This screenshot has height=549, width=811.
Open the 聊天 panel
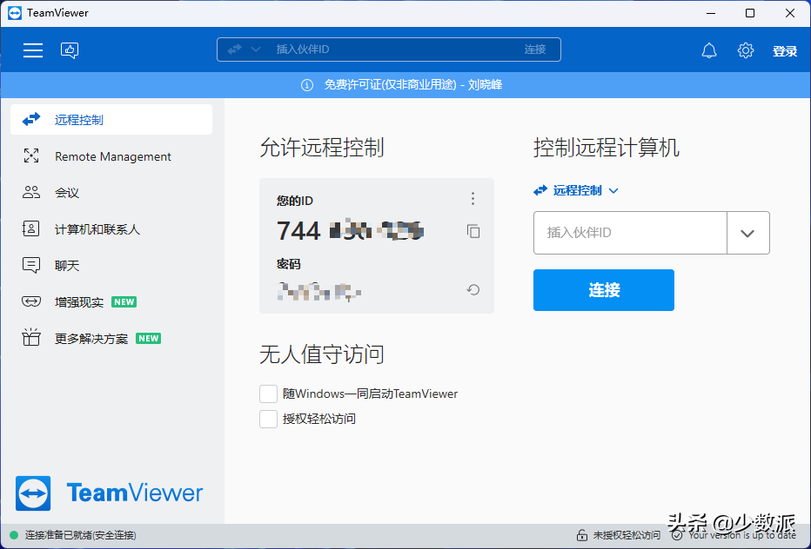[66, 265]
